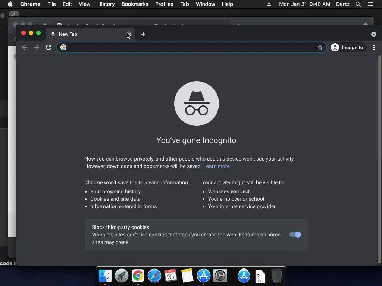Viewport: 382px width, 286px height.
Task: Click back chevron in background window
Action: 14,15
